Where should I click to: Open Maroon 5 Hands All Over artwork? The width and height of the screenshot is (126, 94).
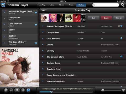tap(20, 67)
